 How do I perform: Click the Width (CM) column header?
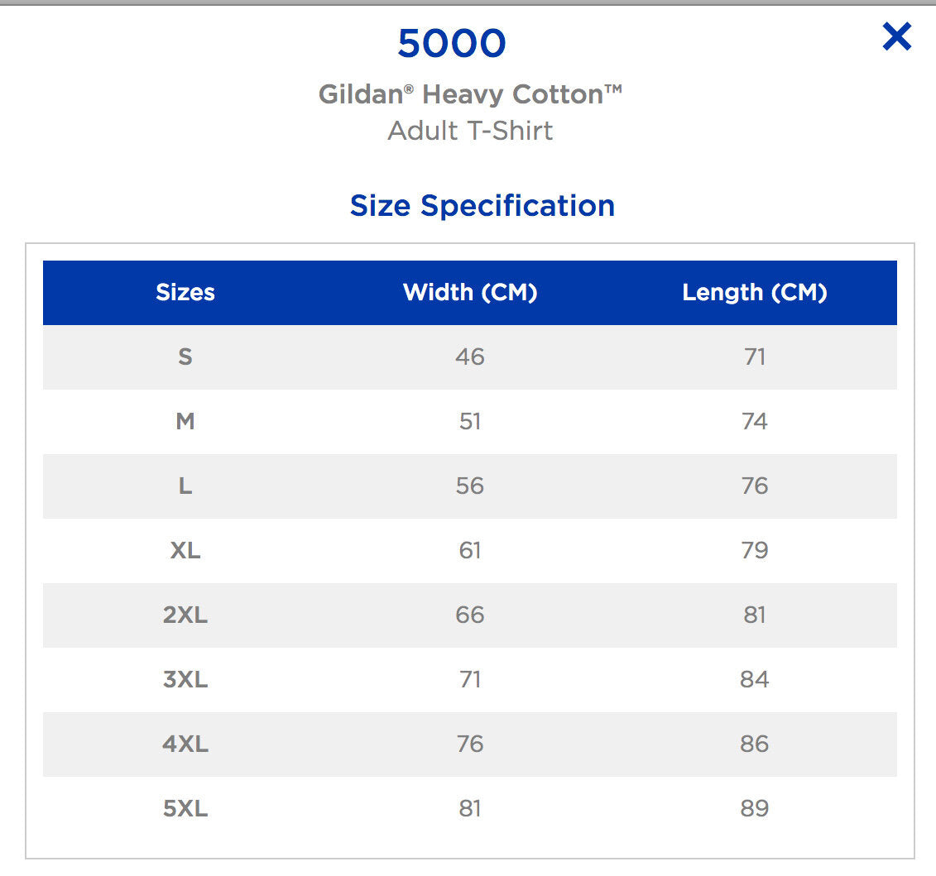tap(470, 292)
